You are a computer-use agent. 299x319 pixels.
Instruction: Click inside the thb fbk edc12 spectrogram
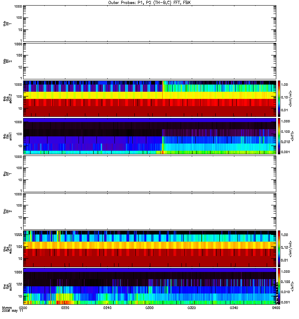(150, 98)
